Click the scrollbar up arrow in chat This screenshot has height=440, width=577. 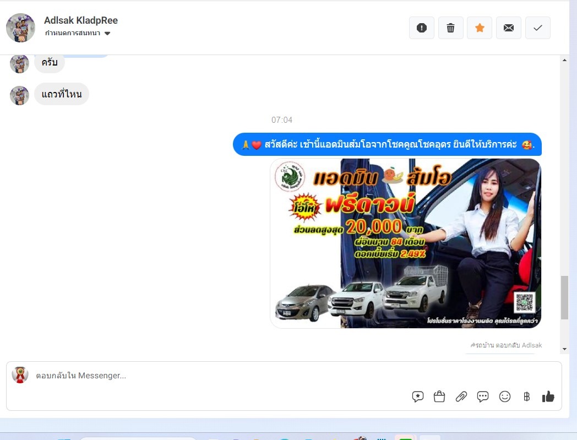[x=564, y=60]
